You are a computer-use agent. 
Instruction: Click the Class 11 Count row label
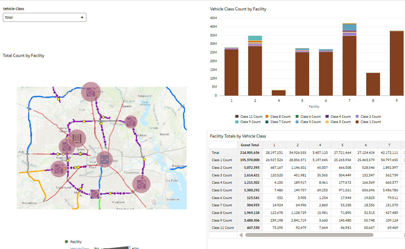(x=223, y=228)
